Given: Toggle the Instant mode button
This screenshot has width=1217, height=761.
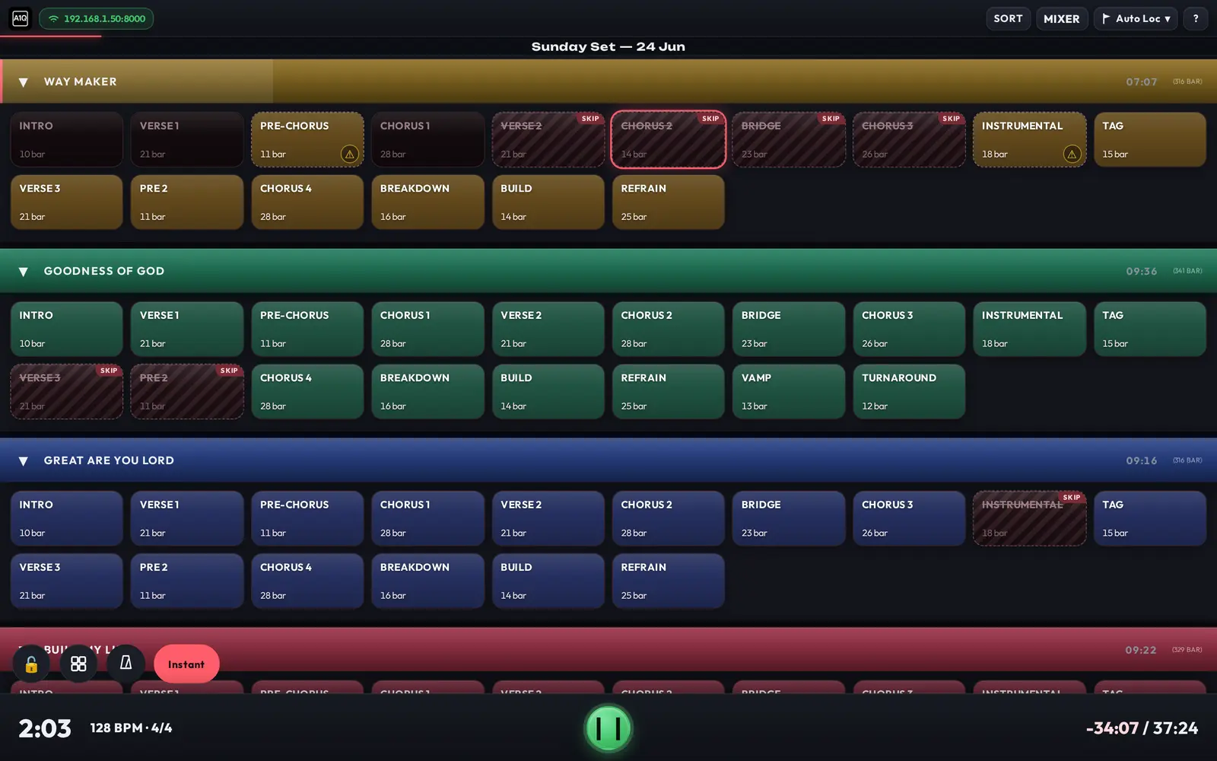Looking at the screenshot, I should pos(186,664).
